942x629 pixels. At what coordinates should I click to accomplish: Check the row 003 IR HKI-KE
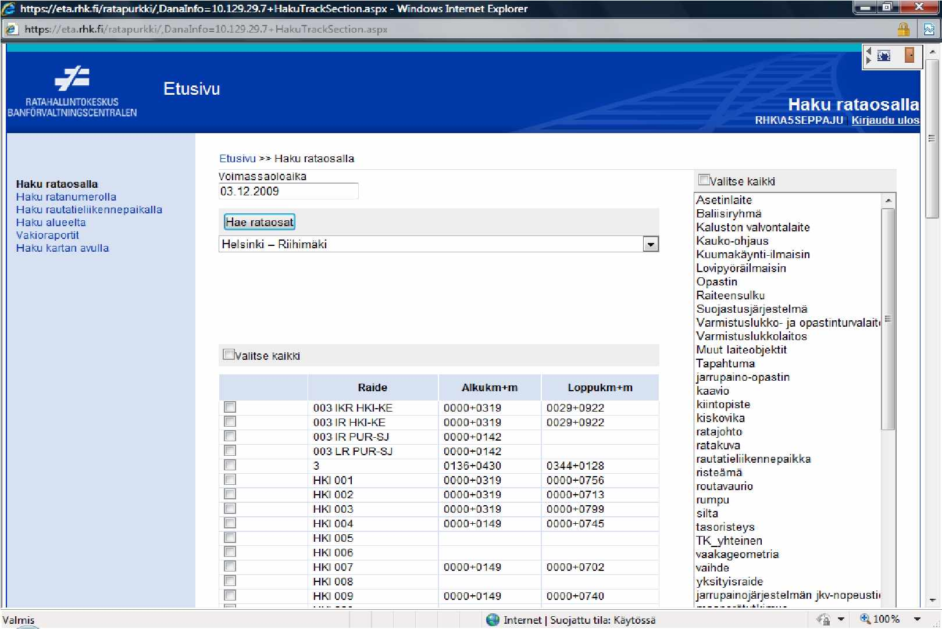point(230,422)
